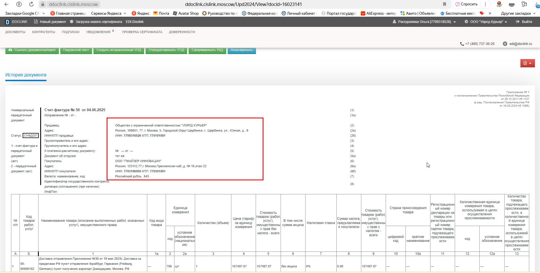Click buyer name ООО "ПФАЙЗЕР ИННОВАЦИИ"

[138, 161]
